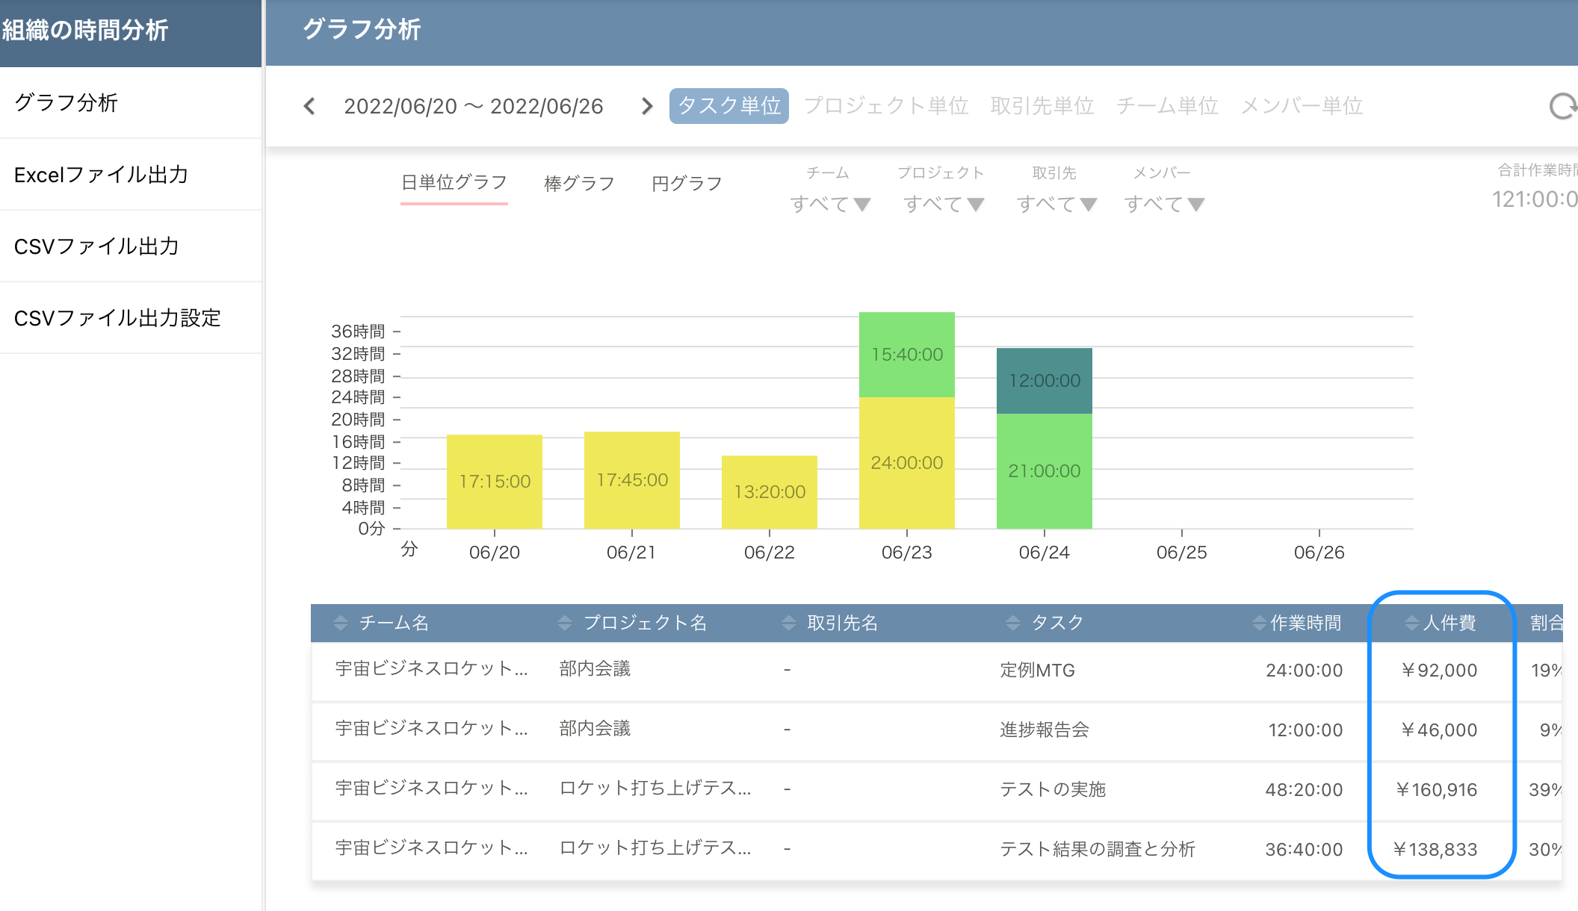Expand the メンバー filter dropdown
This screenshot has width=1578, height=911.
1164,203
